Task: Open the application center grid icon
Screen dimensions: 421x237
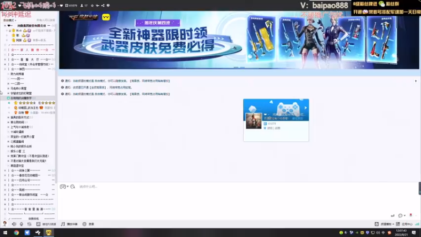Action: coord(398,224)
